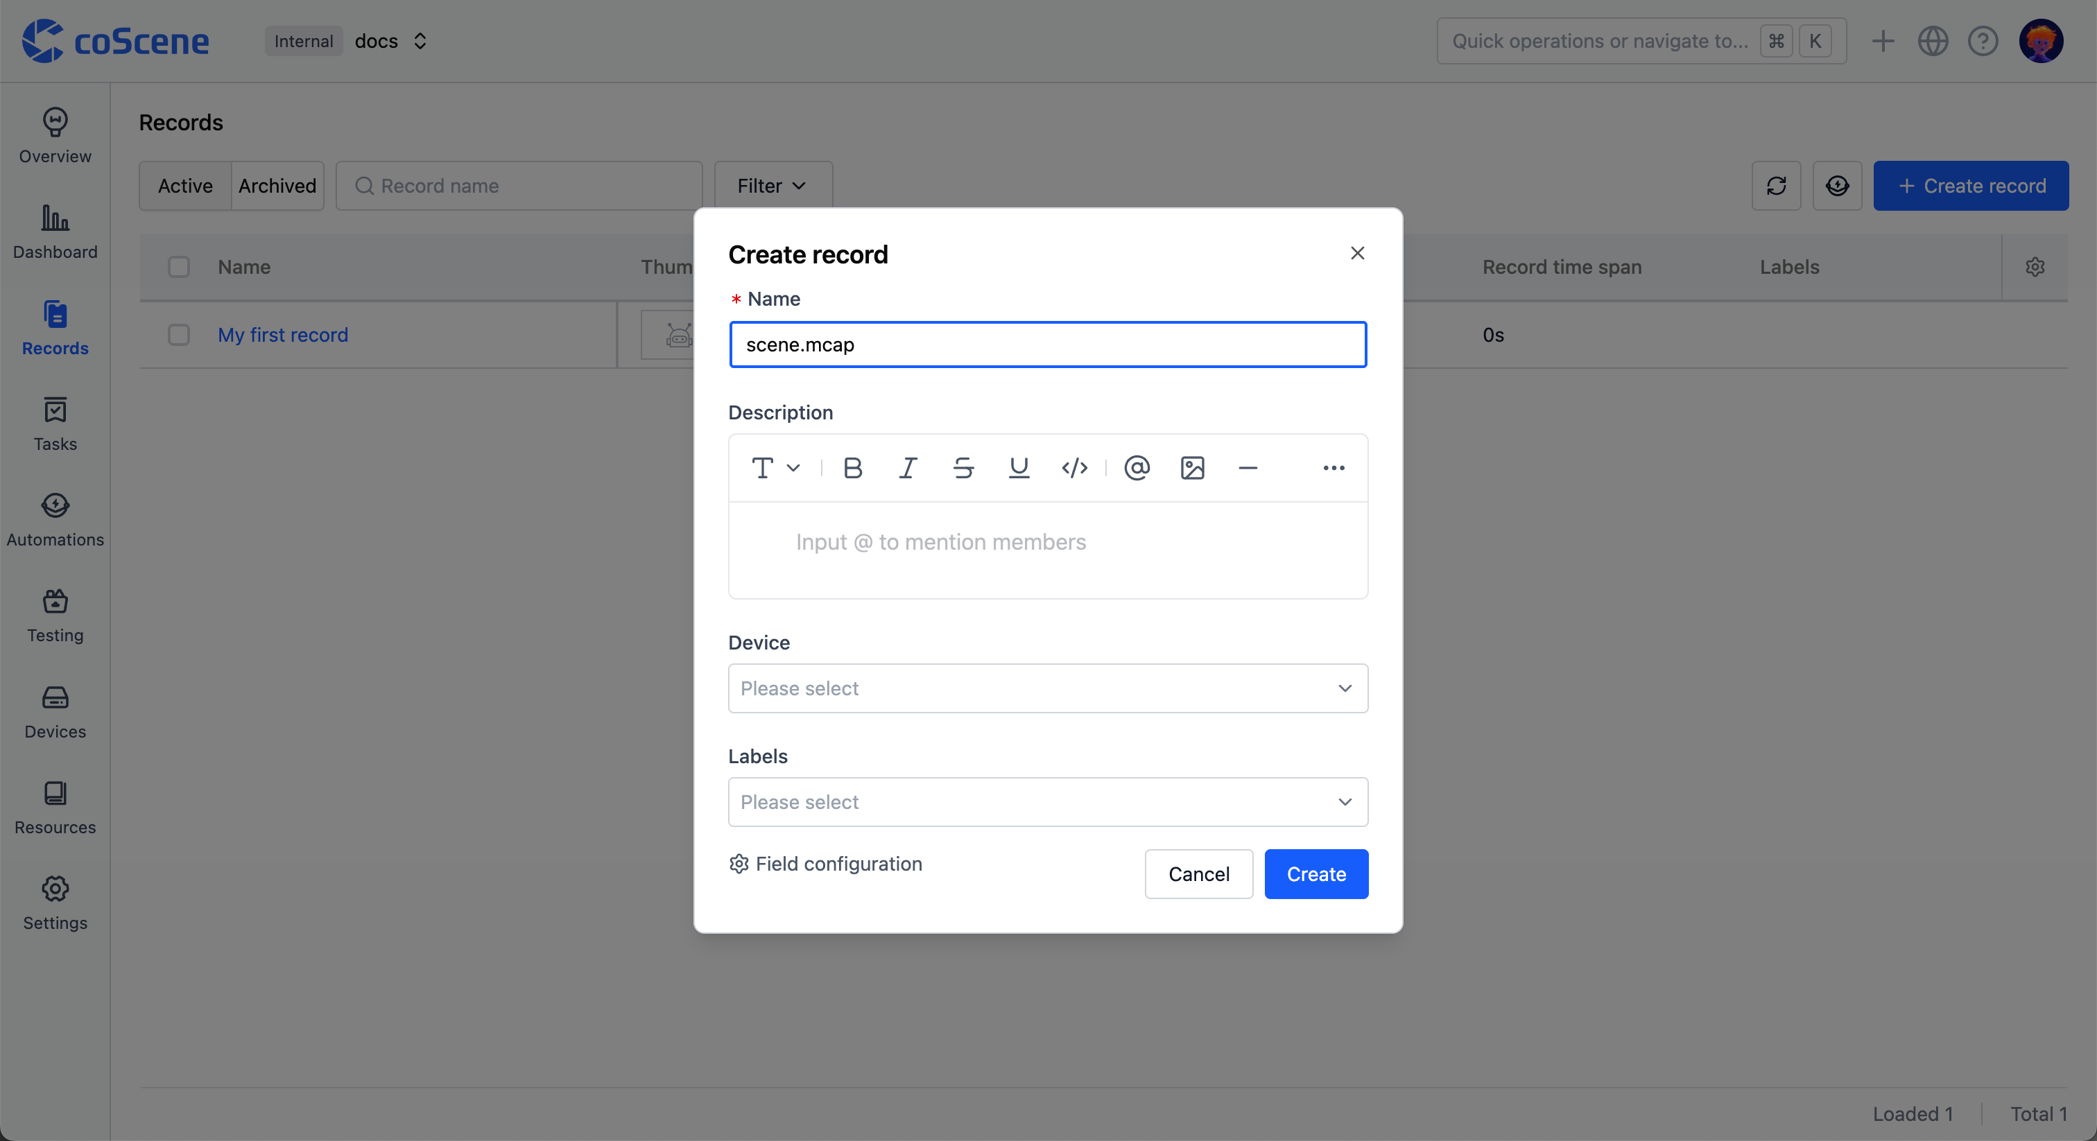Viewport: 2097px width, 1141px height.
Task: Mention a member using the @ icon
Action: (1137, 468)
